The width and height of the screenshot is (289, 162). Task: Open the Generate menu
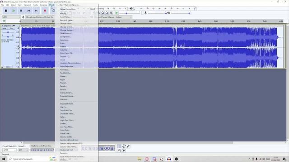43,5
